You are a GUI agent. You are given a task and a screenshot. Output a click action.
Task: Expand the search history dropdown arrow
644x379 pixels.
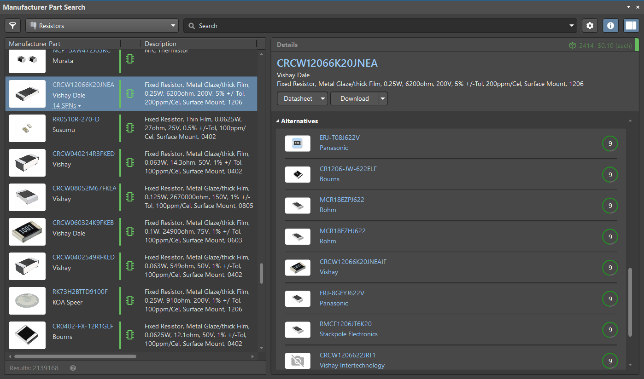572,26
